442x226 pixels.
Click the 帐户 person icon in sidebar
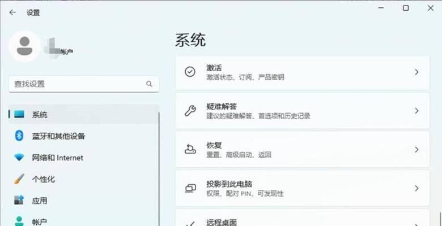(x=19, y=221)
